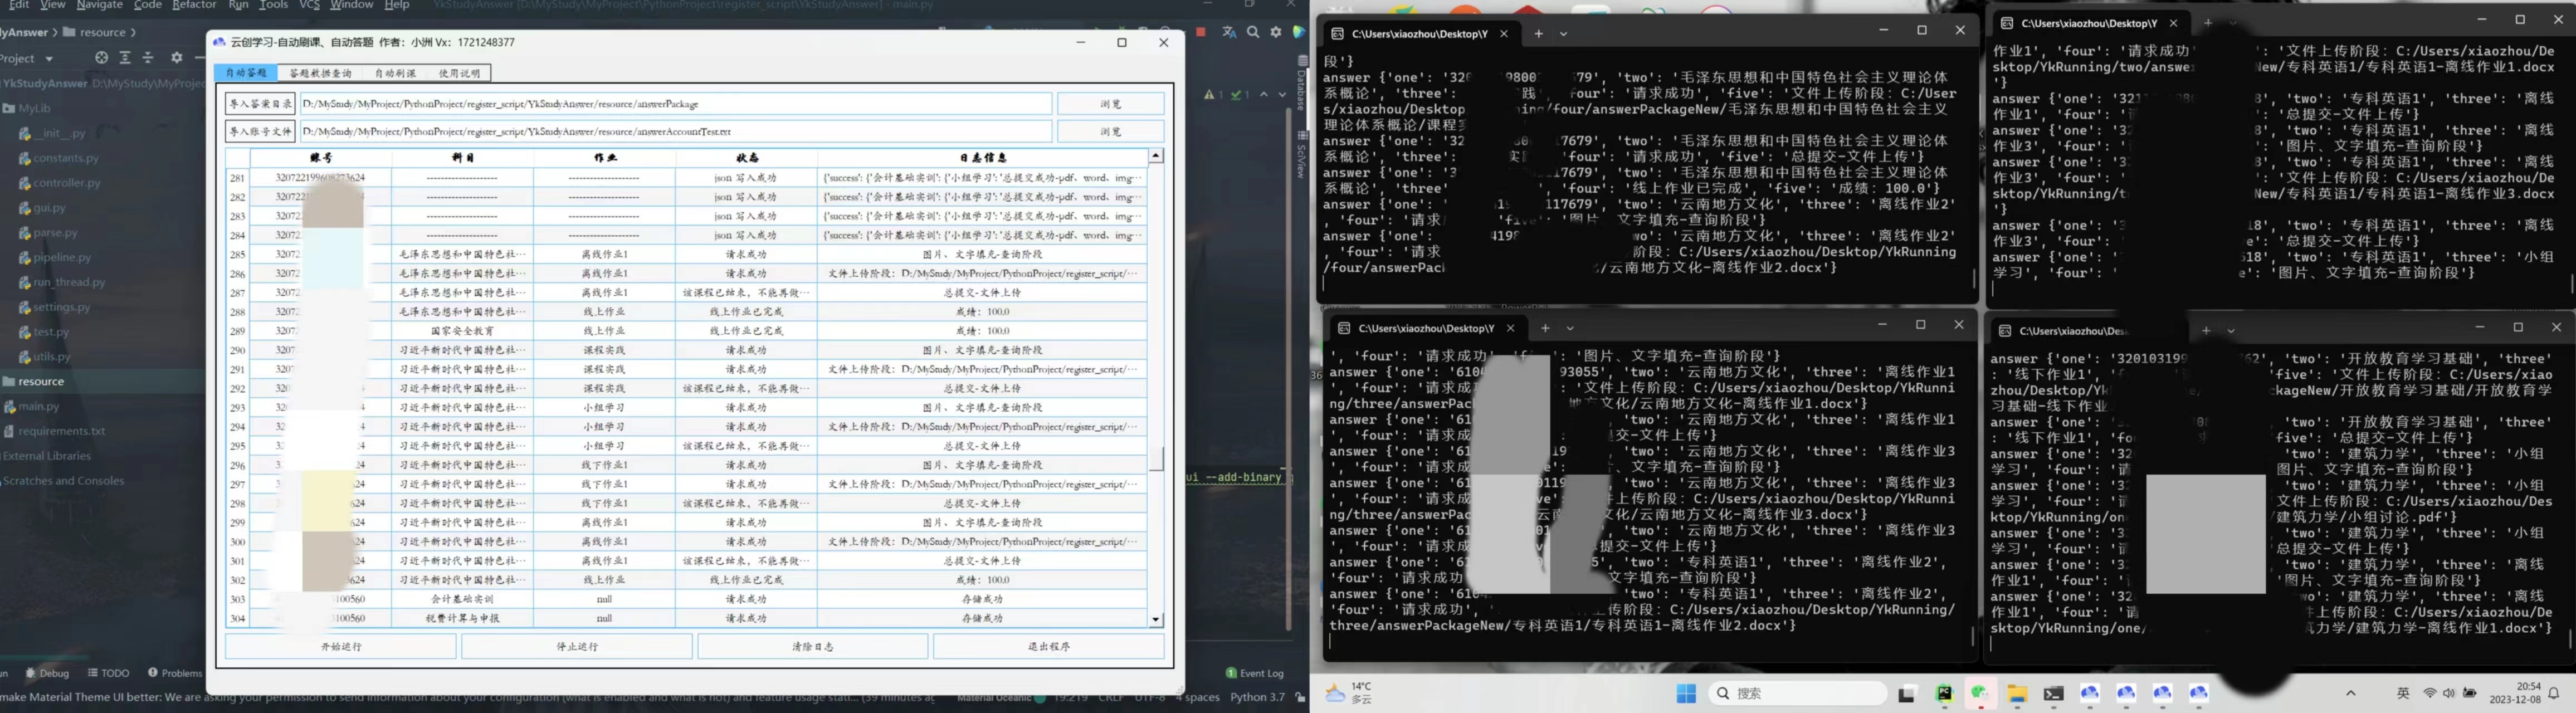This screenshot has width=2576, height=713.
Task: Switch to the 答题数据查询 tab
Action: pyautogui.click(x=320, y=73)
